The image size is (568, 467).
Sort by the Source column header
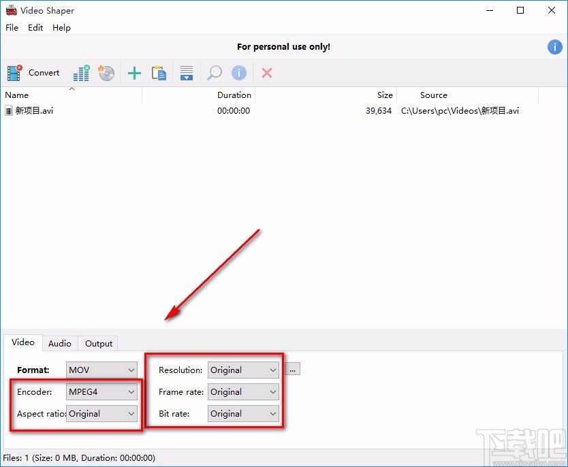pyautogui.click(x=468, y=95)
